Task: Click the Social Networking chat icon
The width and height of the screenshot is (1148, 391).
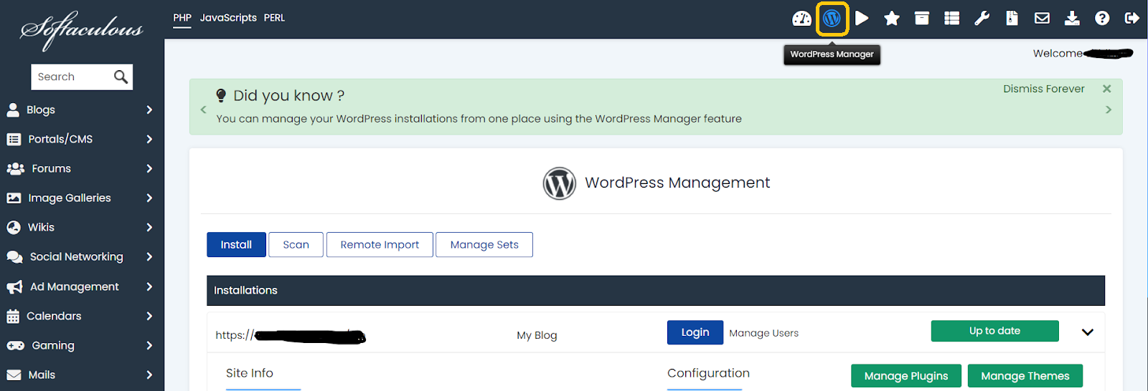Action: pyautogui.click(x=14, y=256)
